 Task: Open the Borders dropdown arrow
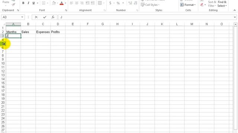48,3
